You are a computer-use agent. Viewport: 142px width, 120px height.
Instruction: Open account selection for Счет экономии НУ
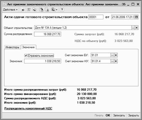[x=112, y=61]
